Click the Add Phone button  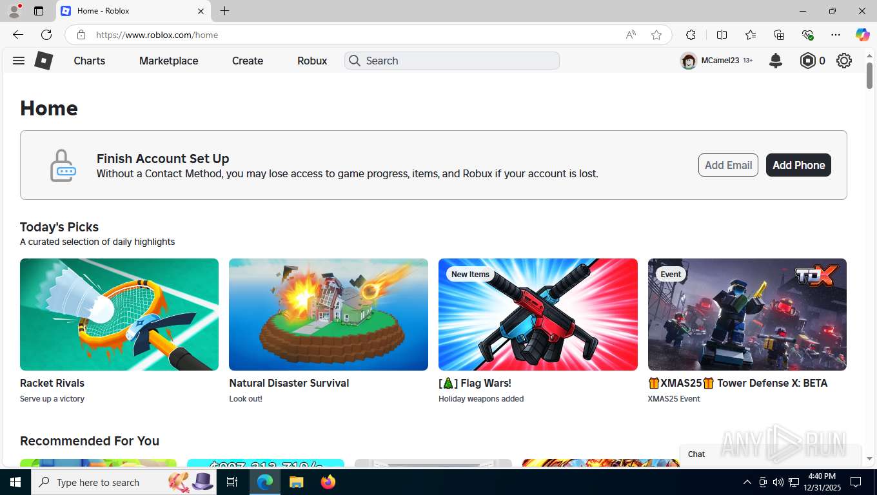(798, 165)
